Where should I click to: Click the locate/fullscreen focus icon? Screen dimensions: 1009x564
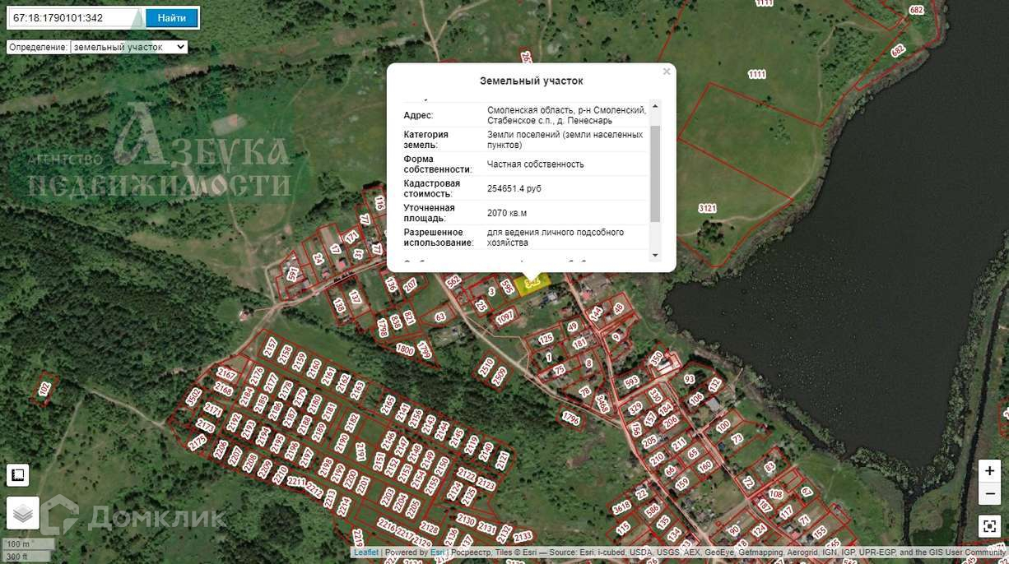(x=990, y=526)
